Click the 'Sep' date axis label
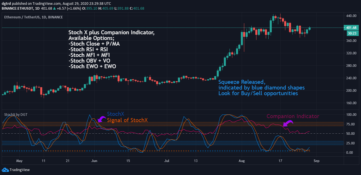 [317, 161]
